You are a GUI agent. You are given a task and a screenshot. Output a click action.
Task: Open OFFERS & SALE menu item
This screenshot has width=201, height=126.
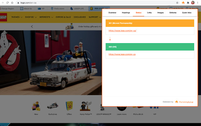(63, 17)
